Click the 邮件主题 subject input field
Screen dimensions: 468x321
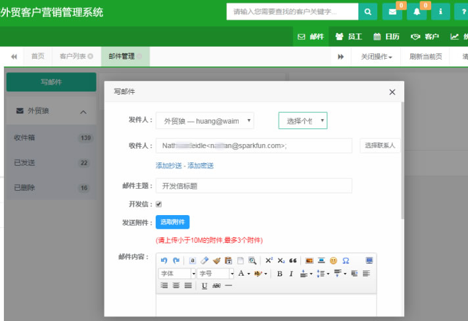pyautogui.click(x=254, y=186)
